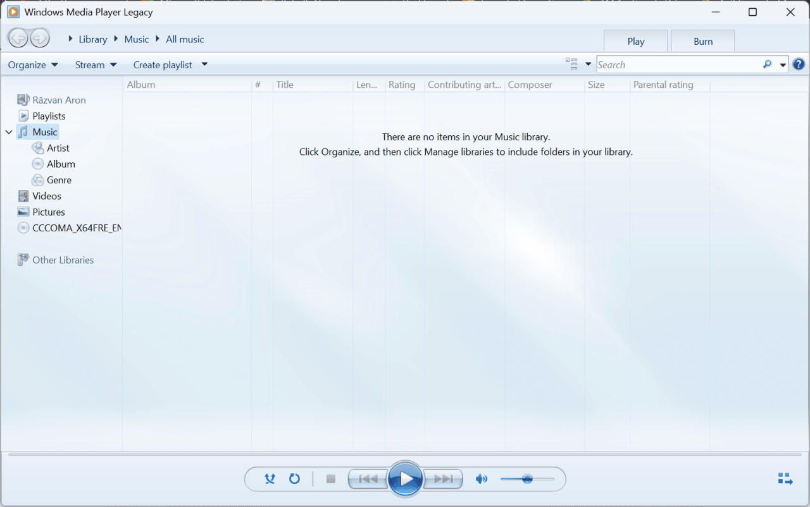Switch to Now Playing mode
The image size is (810, 507).
click(x=785, y=479)
